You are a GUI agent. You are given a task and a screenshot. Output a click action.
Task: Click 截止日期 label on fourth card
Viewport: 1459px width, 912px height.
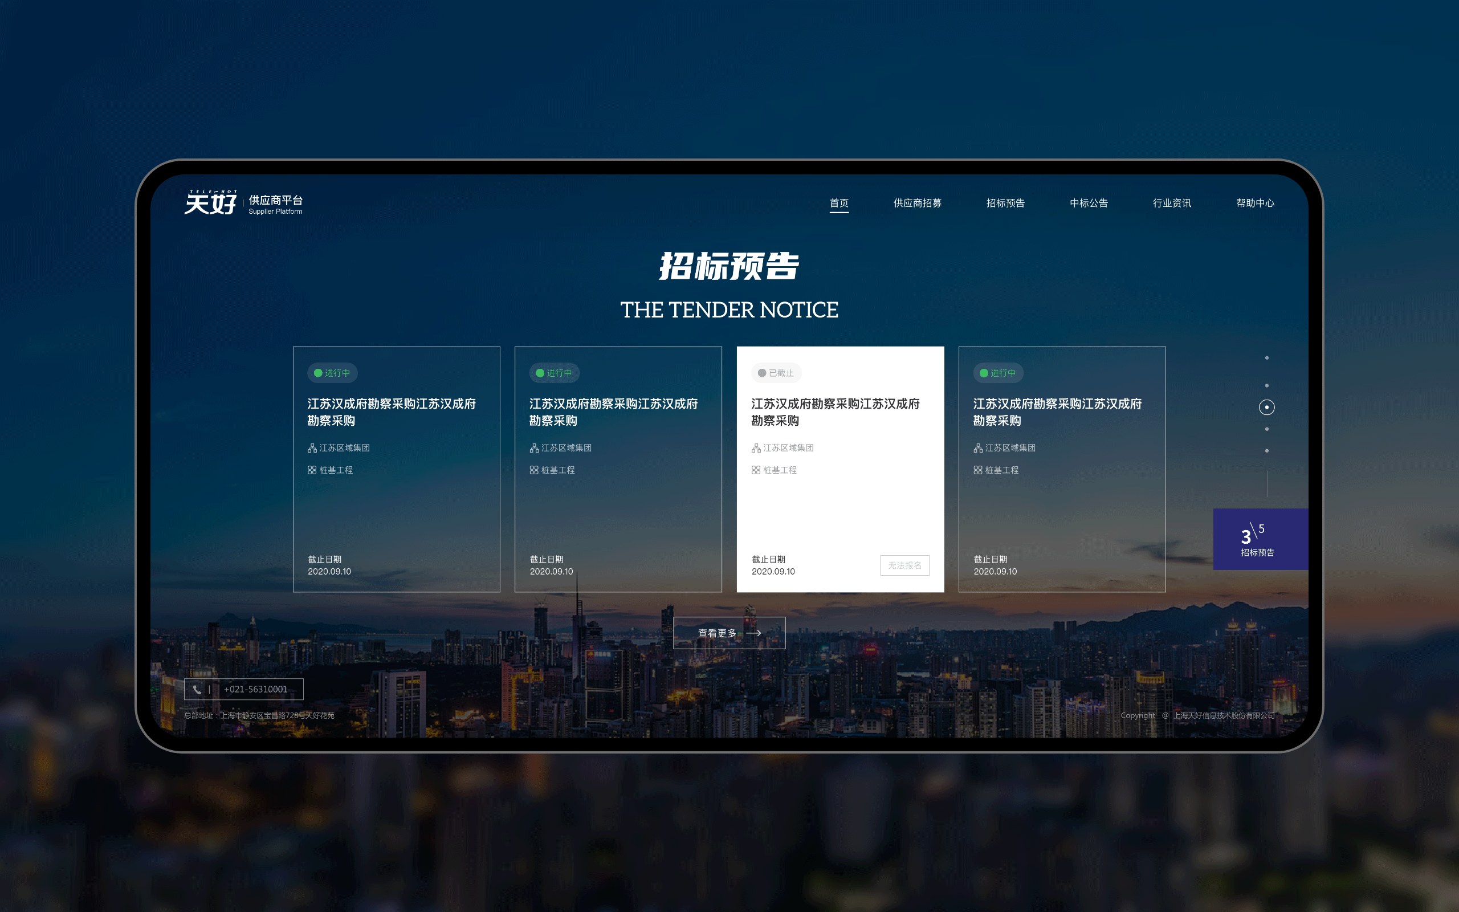[990, 559]
